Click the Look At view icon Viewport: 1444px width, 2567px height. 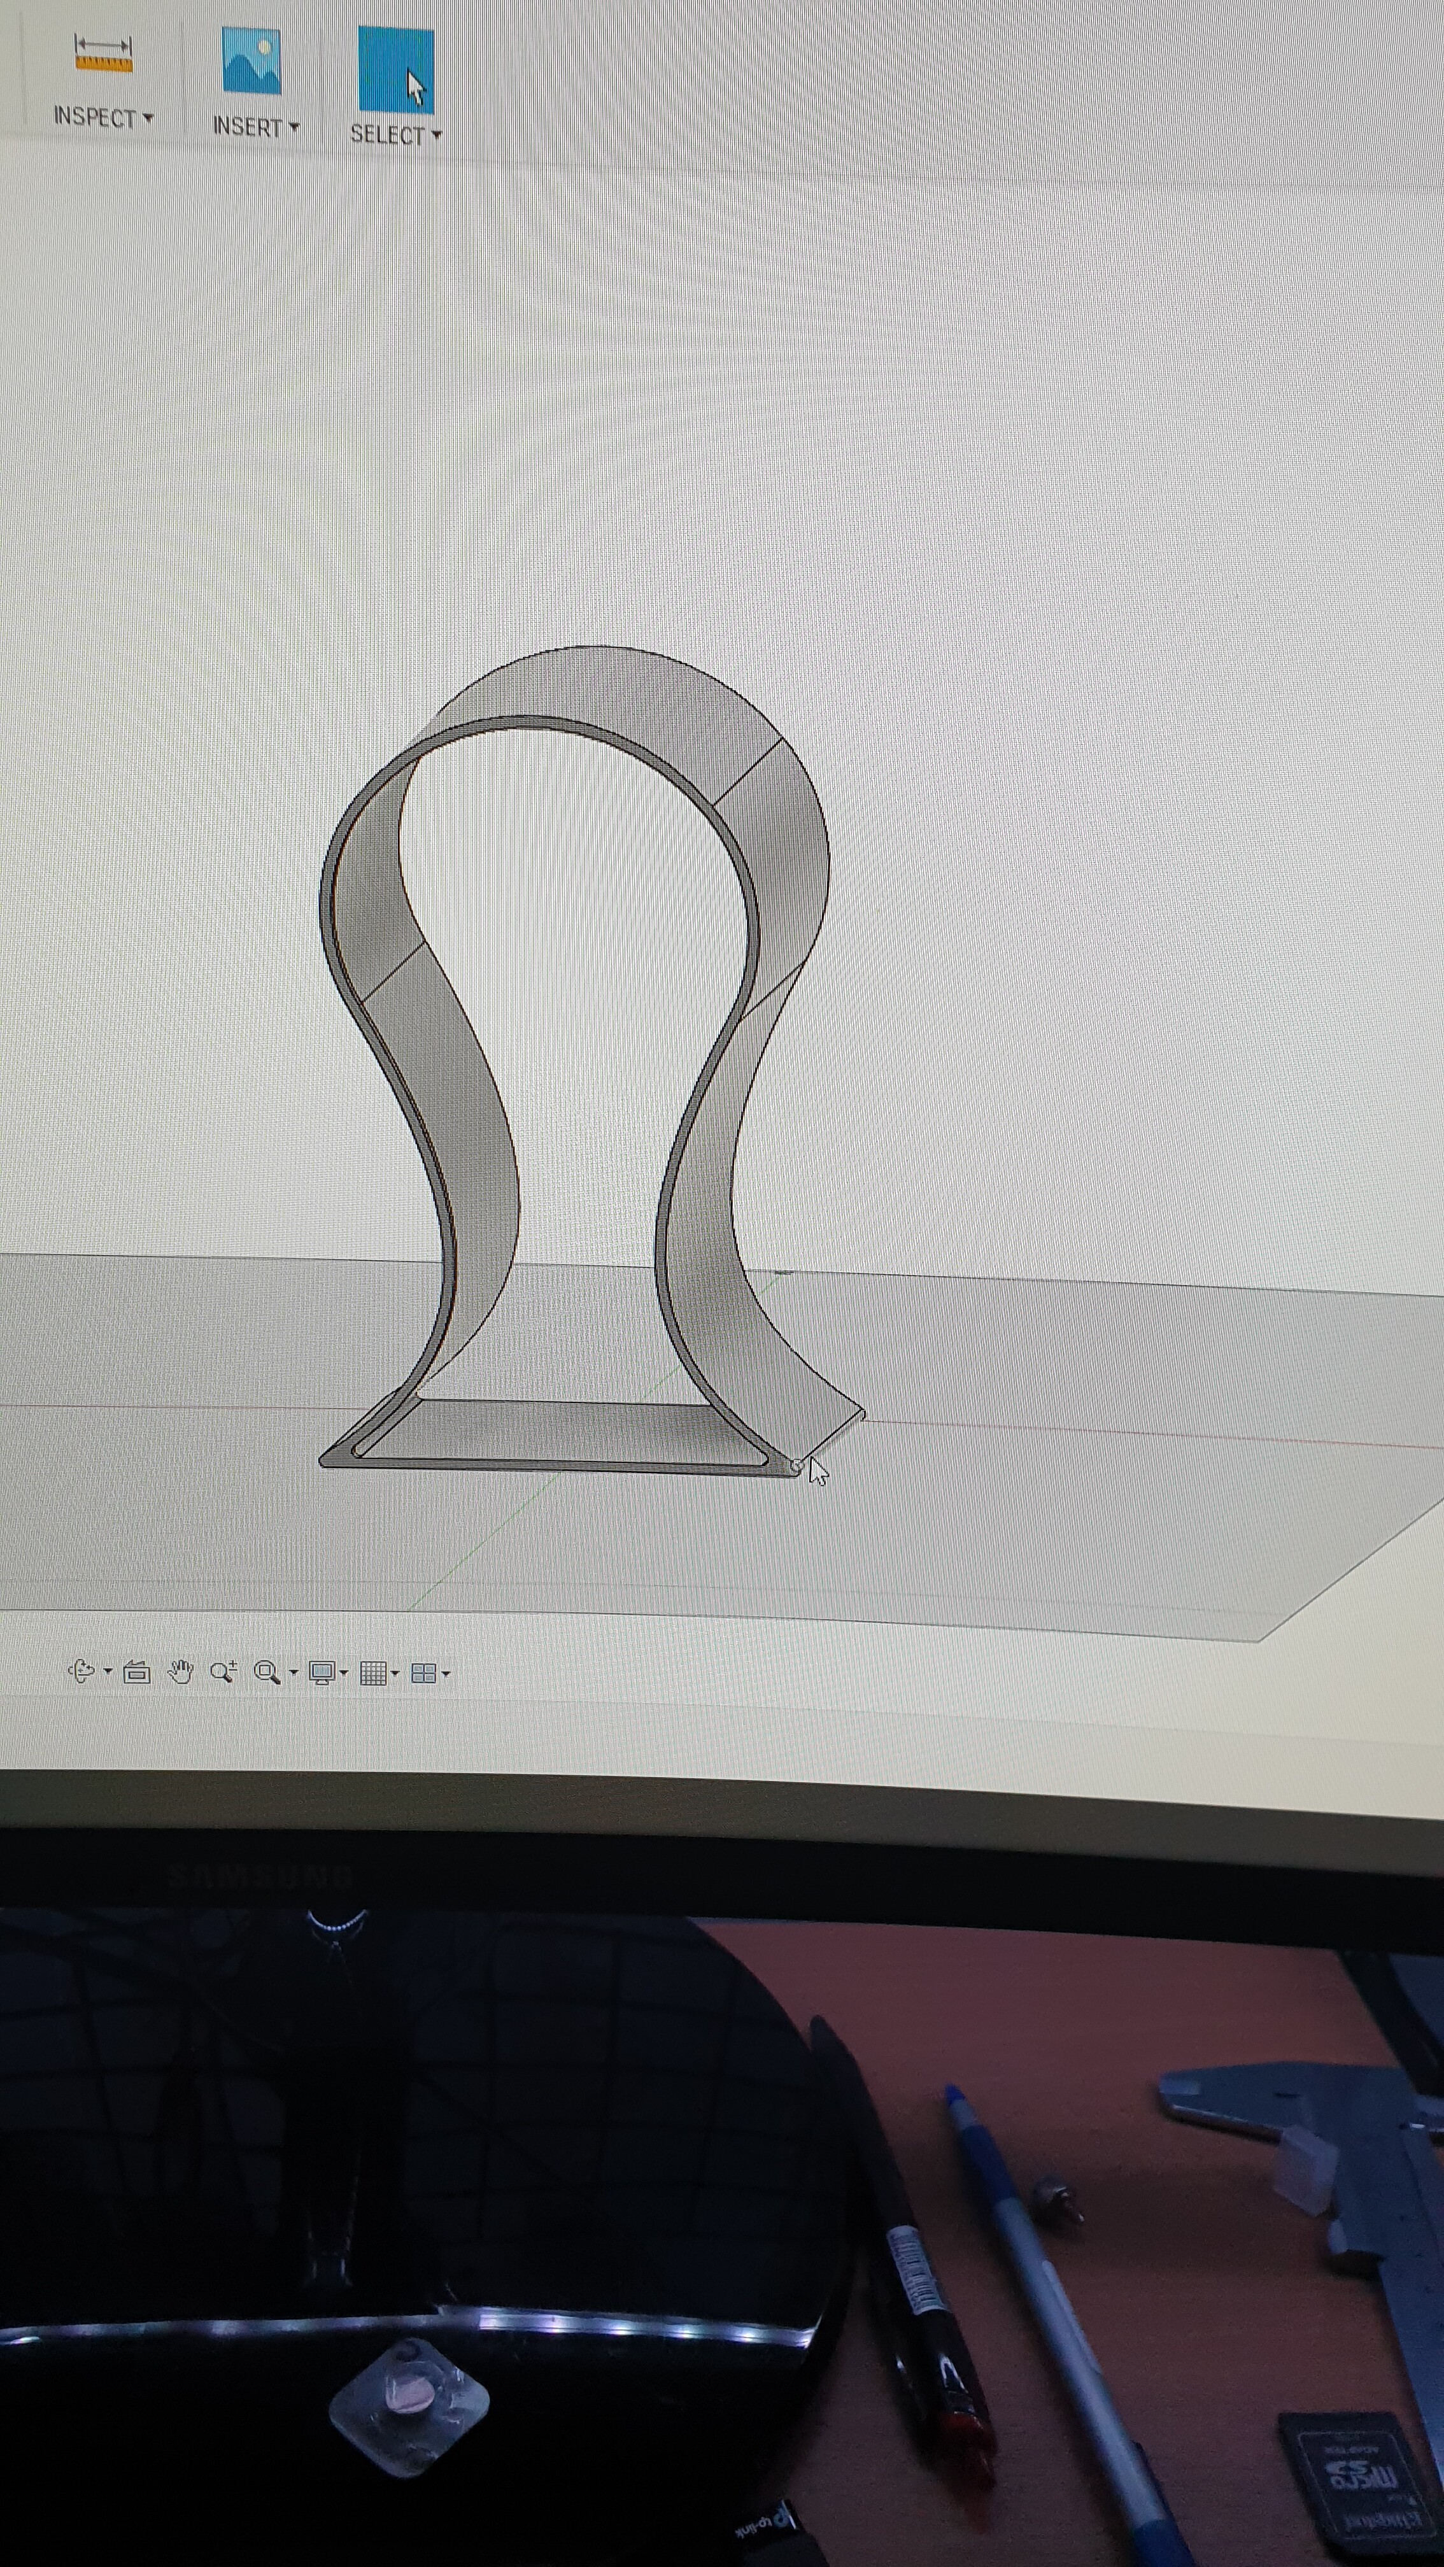coord(136,1672)
